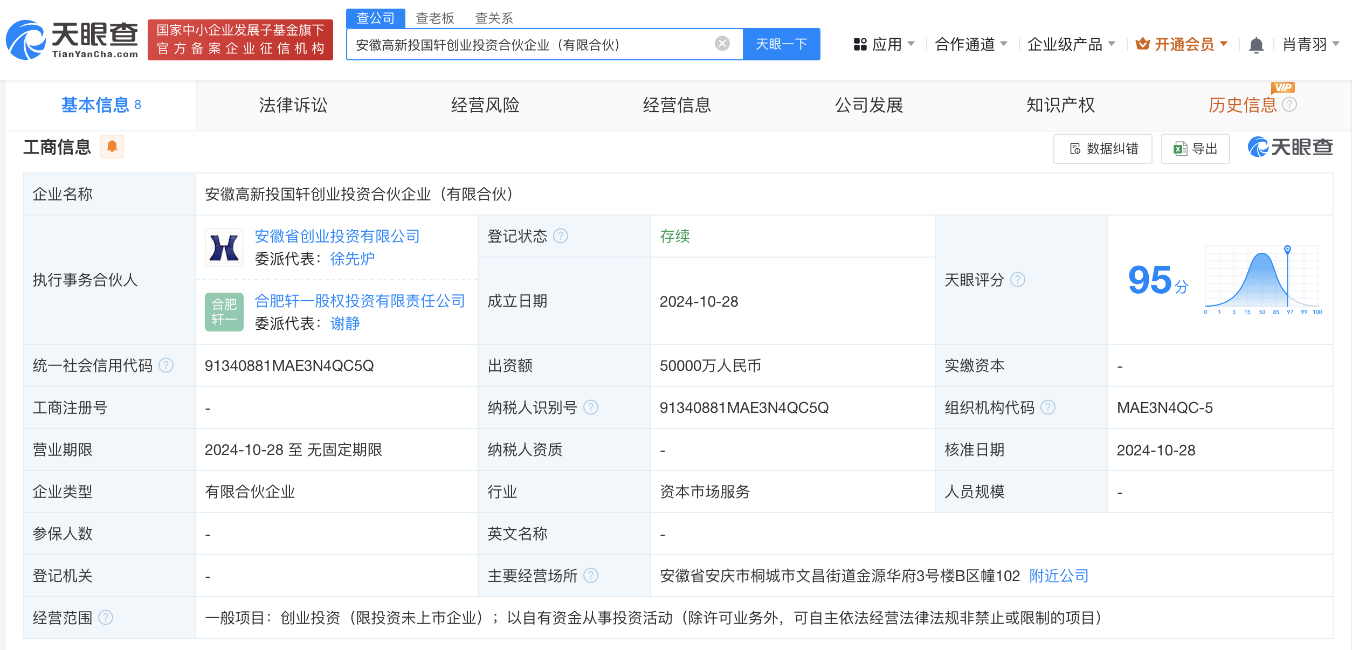Open the 附近公司 link
Image resolution: width=1352 pixels, height=650 pixels.
[x=1058, y=576]
